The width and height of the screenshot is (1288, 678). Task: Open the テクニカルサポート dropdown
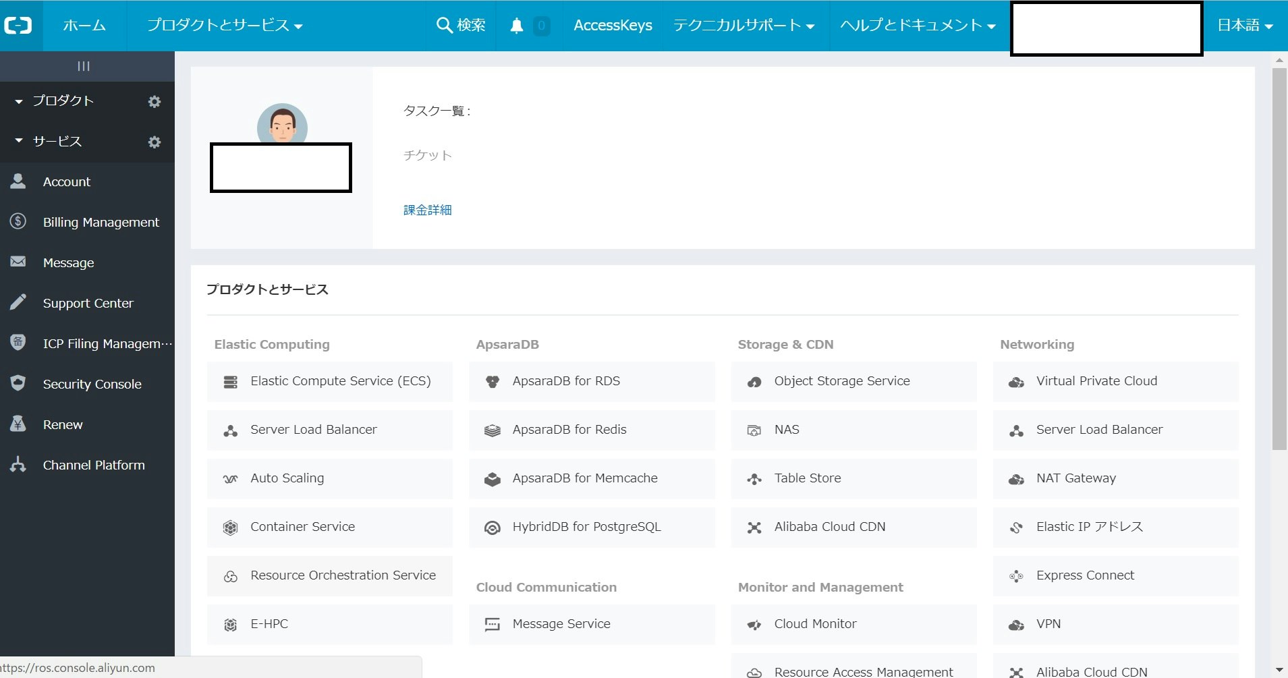click(744, 26)
